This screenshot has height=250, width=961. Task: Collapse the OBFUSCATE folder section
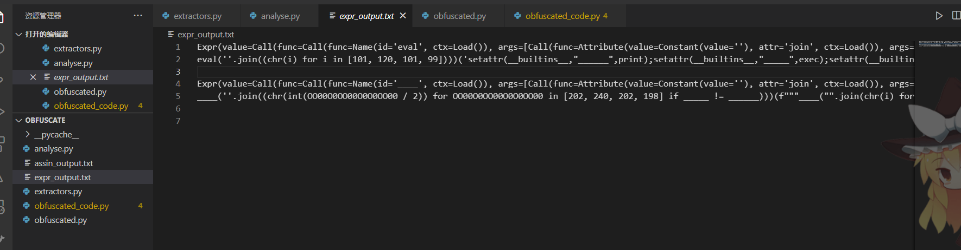(x=19, y=120)
